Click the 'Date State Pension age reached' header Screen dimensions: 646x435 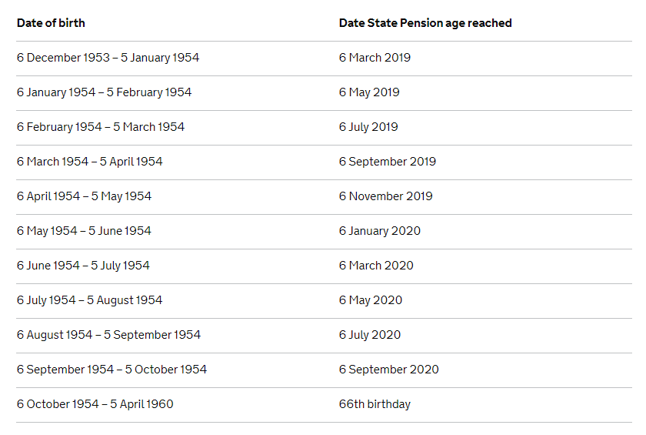point(425,23)
